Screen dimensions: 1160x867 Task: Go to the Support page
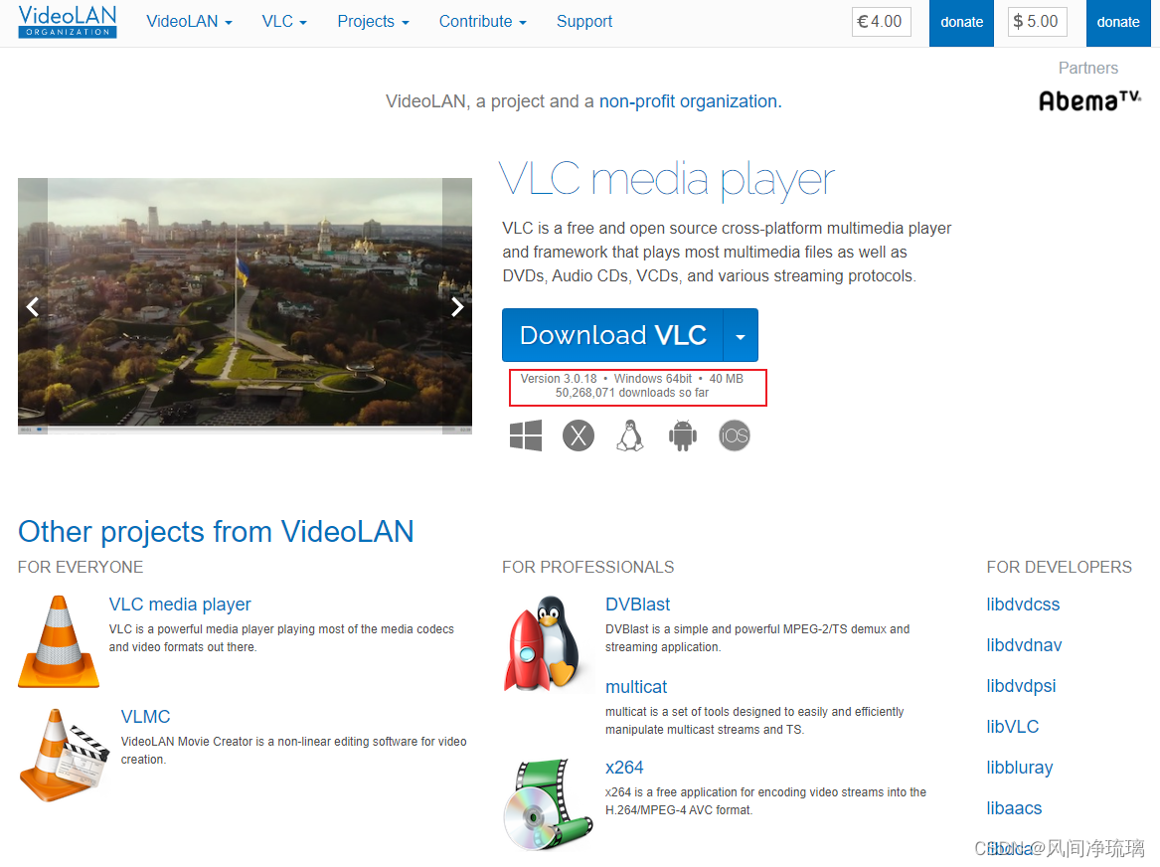click(x=584, y=22)
